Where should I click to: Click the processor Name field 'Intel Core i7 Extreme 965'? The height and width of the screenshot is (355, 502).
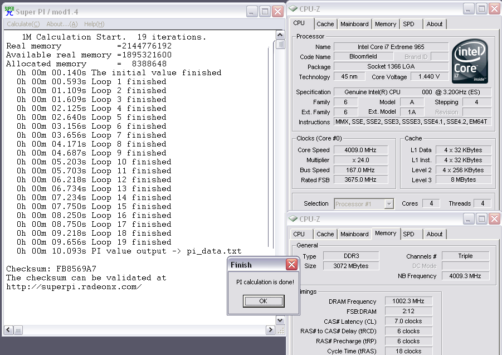tap(391, 47)
